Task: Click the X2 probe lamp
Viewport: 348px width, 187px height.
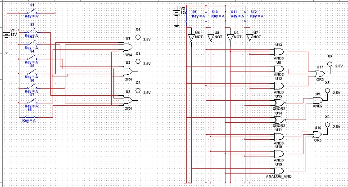Action: (138, 91)
